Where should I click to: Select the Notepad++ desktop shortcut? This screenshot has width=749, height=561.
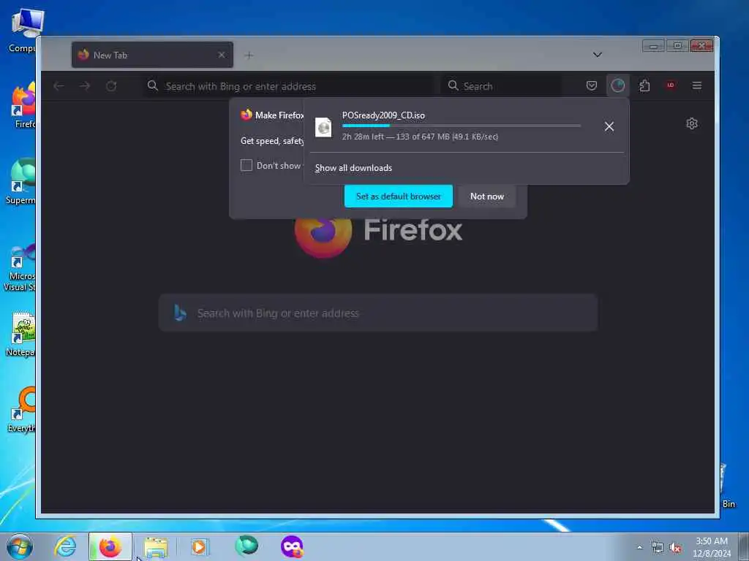point(20,335)
